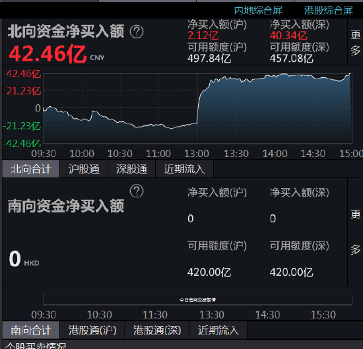Select the 北向合计 tab

(31, 169)
